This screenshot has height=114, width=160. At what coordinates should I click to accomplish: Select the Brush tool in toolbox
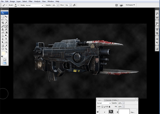(6, 26)
